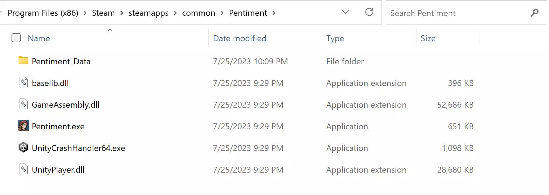549x195 pixels.
Task: Open the address bar history dropdown
Action: (x=345, y=13)
